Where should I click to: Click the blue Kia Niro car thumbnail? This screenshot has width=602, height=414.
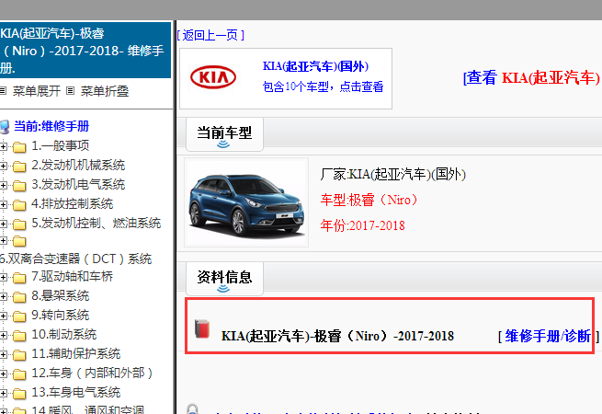pos(246,202)
